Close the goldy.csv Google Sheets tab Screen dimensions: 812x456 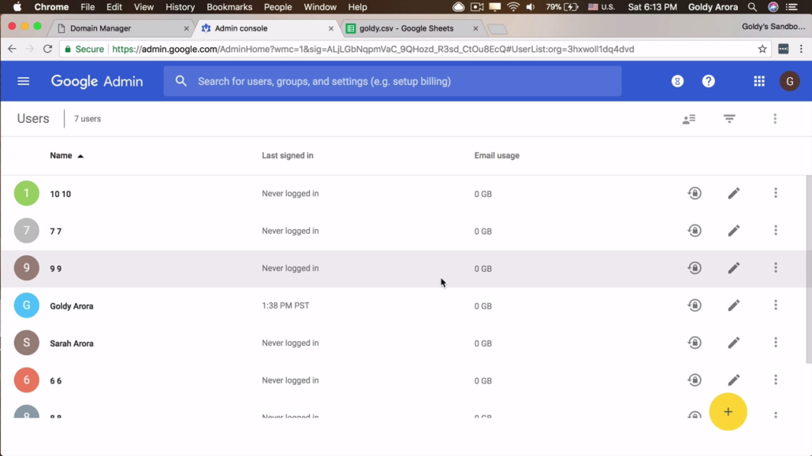(x=475, y=28)
